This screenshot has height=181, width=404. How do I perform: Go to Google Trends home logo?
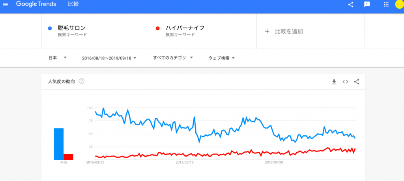[x=36, y=4]
